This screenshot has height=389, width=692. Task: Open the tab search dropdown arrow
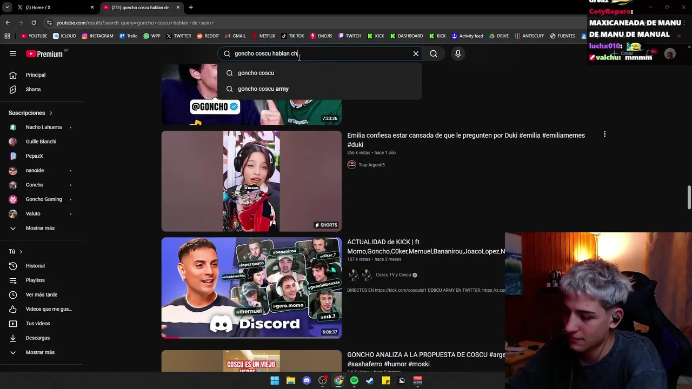[7, 8]
